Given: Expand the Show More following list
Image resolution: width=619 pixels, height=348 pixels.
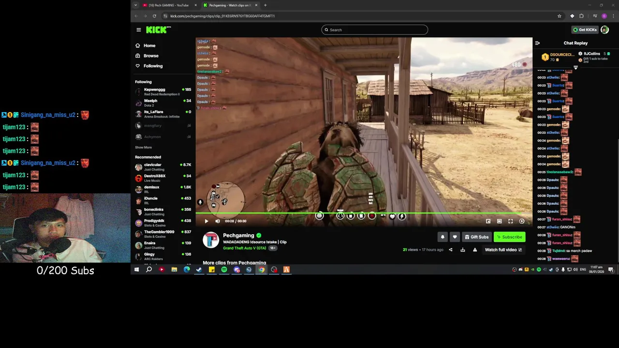Looking at the screenshot, I should [143, 147].
